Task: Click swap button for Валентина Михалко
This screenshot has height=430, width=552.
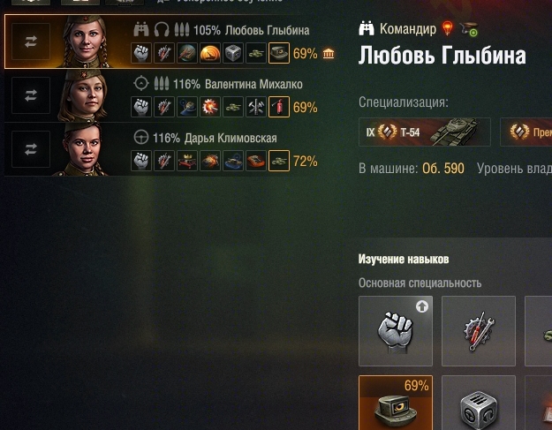Action: pyautogui.click(x=31, y=95)
